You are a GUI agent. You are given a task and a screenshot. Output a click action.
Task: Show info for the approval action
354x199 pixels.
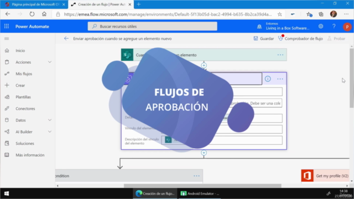pos(268,78)
